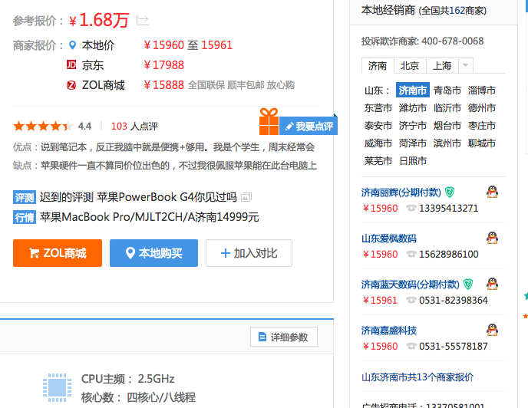Click green verified shield beside 济南蓝天数码
The width and height of the screenshot is (528, 408).
[468, 285]
